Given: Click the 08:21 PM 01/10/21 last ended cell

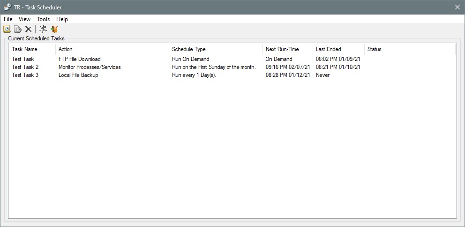Looking at the screenshot, I should click(338, 67).
